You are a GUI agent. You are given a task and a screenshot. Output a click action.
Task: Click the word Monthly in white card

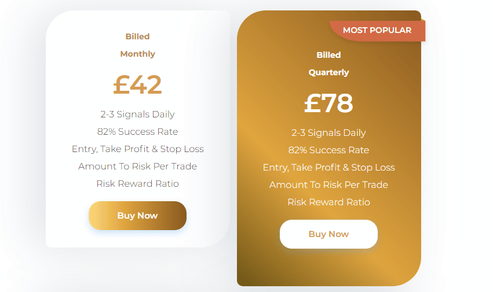coord(137,54)
